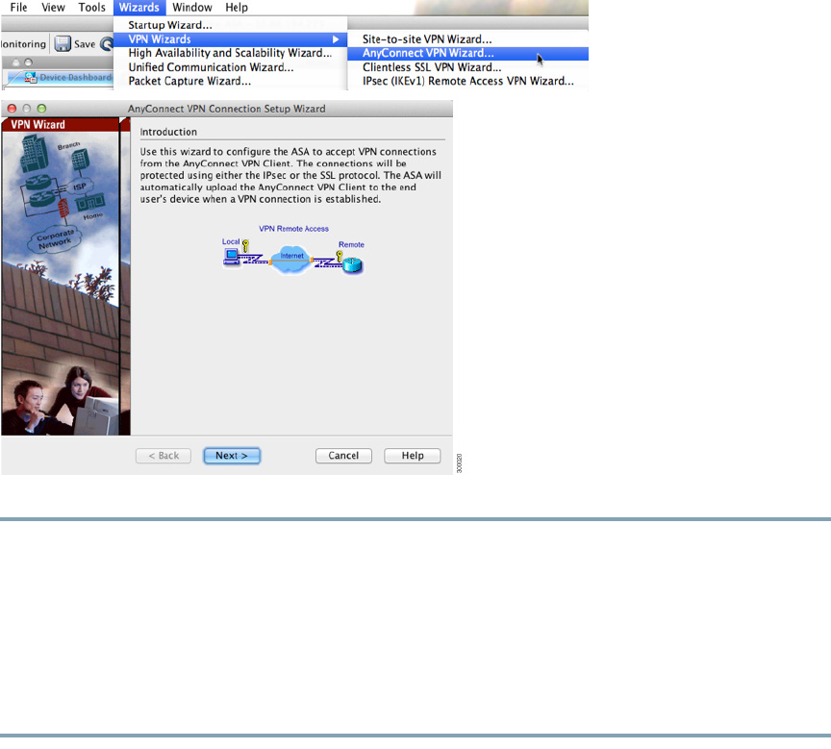831x749 pixels.
Task: Open the Window menu
Action: [191, 8]
